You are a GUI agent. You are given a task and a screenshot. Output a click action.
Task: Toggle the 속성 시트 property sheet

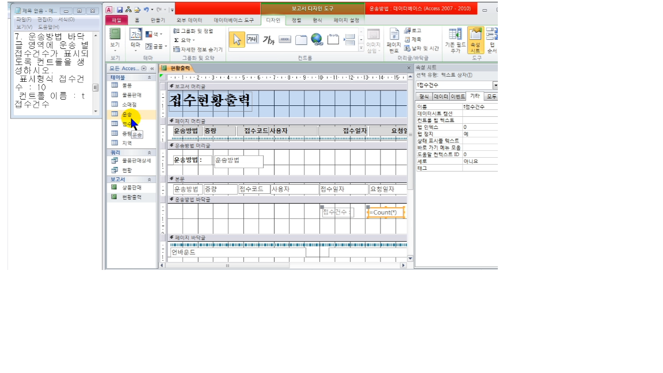475,40
